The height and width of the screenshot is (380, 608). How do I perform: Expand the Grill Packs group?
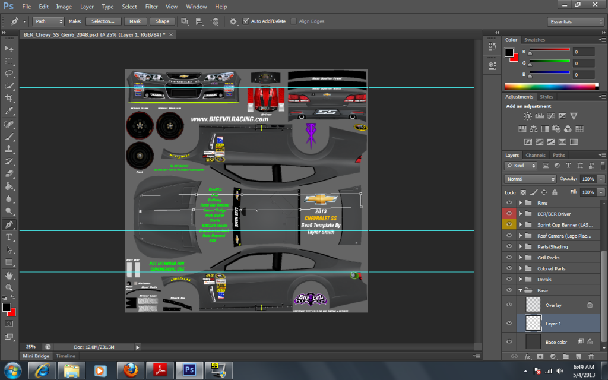click(520, 258)
